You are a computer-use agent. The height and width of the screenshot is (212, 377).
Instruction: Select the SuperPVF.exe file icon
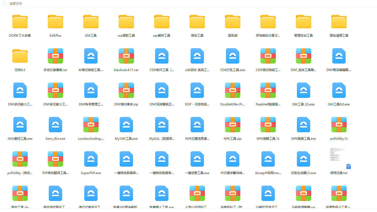point(91,159)
